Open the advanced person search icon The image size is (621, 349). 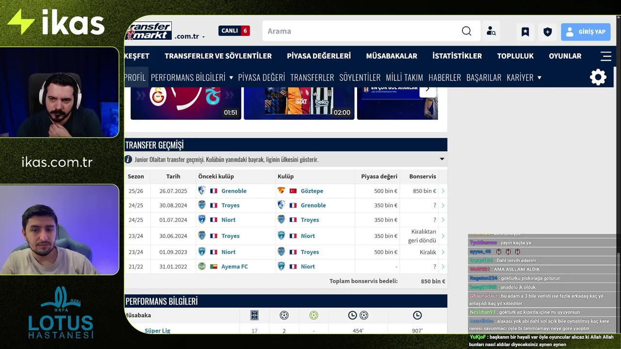tap(491, 32)
